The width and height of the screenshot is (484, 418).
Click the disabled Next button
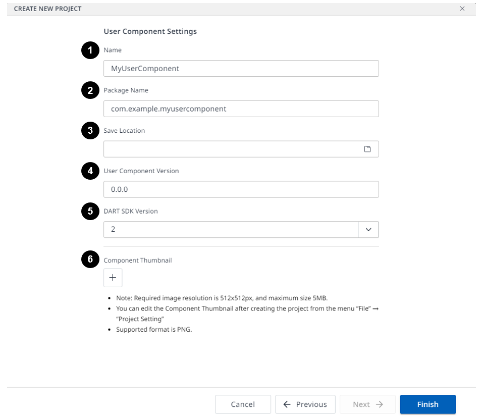(367, 404)
